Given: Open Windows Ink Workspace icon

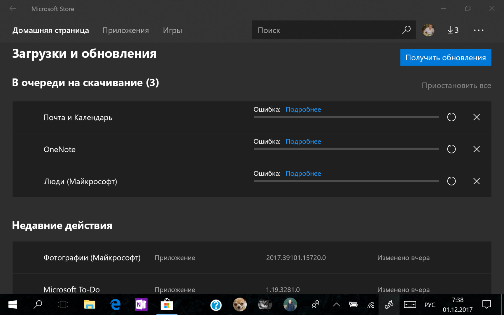Looking at the screenshot, I should pyautogui.click(x=389, y=305).
